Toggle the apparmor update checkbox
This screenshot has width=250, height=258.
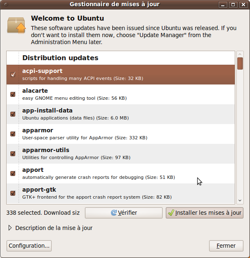[x=13, y=134]
